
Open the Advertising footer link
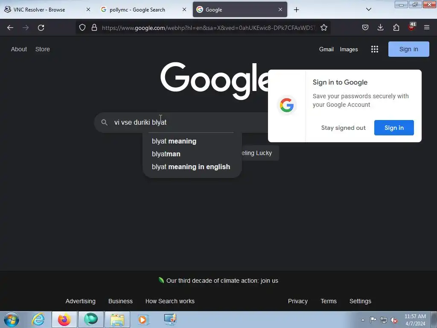[80, 301]
